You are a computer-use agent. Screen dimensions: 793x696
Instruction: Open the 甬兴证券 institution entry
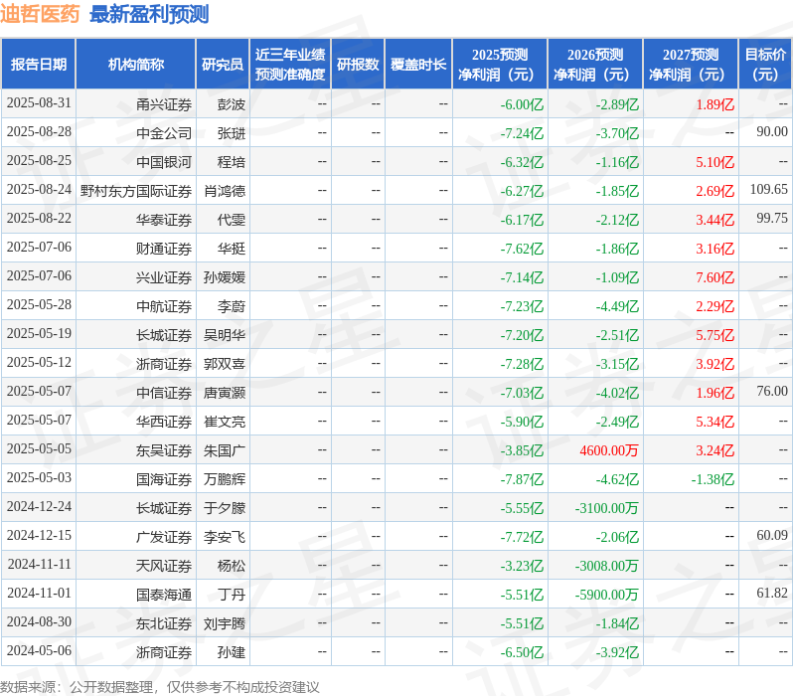[164, 103]
